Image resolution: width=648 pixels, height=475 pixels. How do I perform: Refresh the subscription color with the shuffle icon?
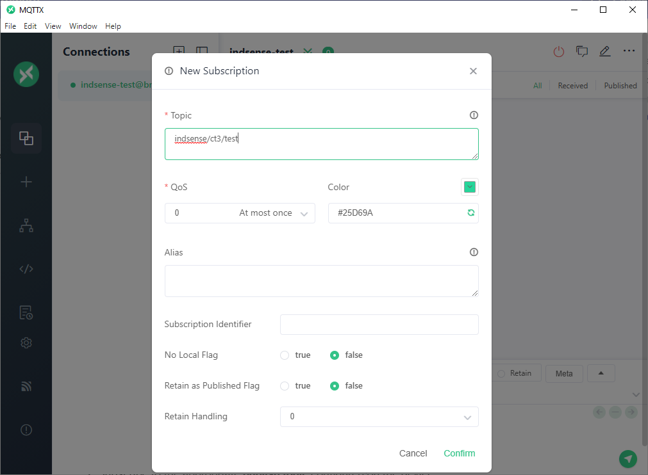tap(470, 213)
